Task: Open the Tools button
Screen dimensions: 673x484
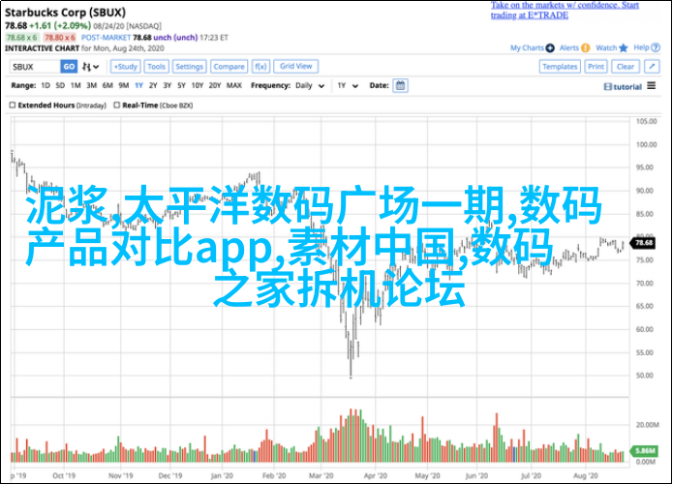Action: coord(156,67)
